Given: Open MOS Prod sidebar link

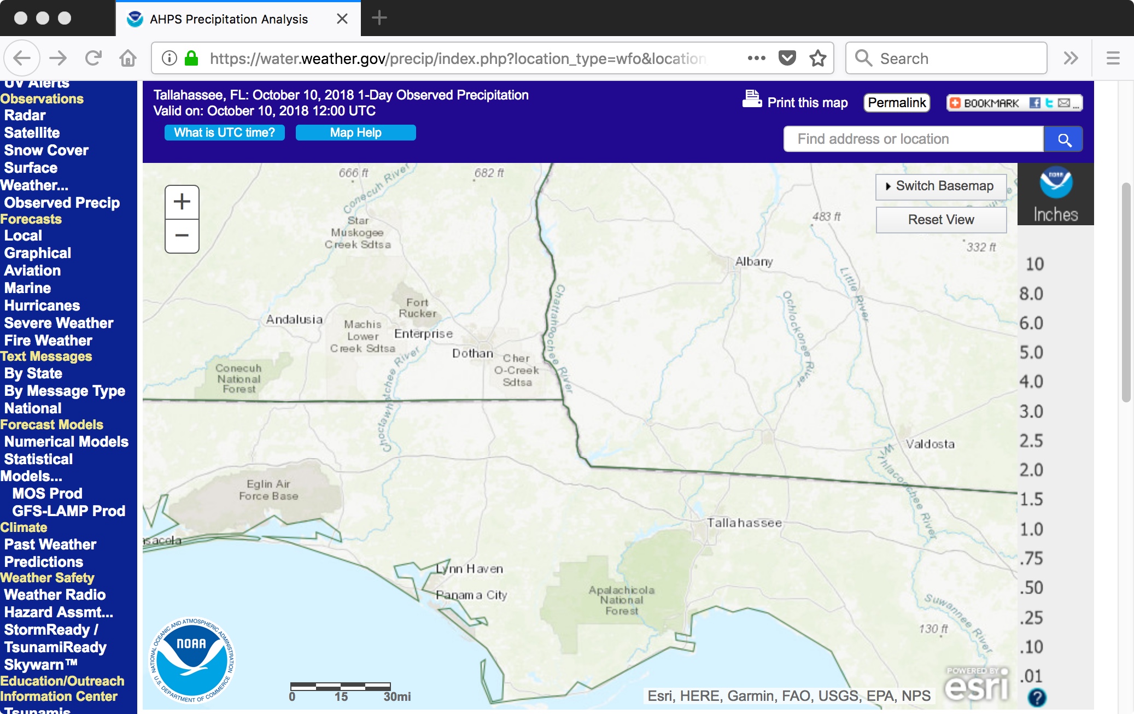Looking at the screenshot, I should coord(47,494).
